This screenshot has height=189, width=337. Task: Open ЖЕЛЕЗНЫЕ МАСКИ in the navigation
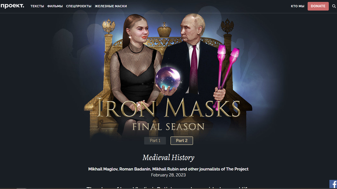111,6
